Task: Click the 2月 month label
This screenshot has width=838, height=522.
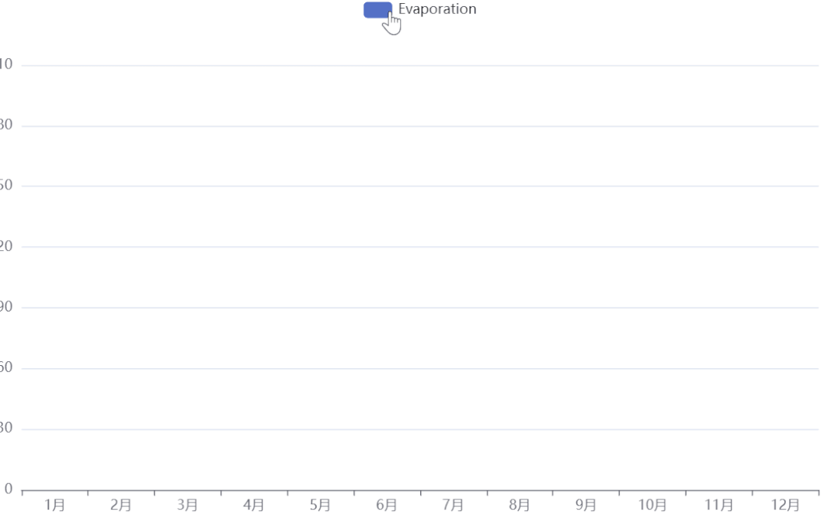Action: (120, 505)
